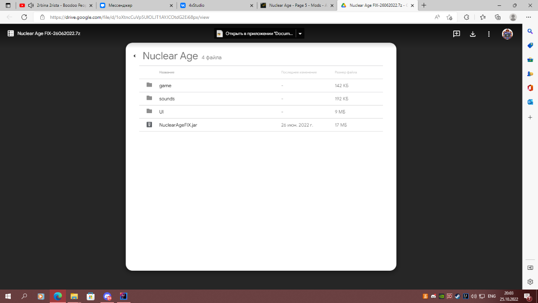Open the volume control in system tray
The width and height of the screenshot is (538, 303).
coord(474,296)
